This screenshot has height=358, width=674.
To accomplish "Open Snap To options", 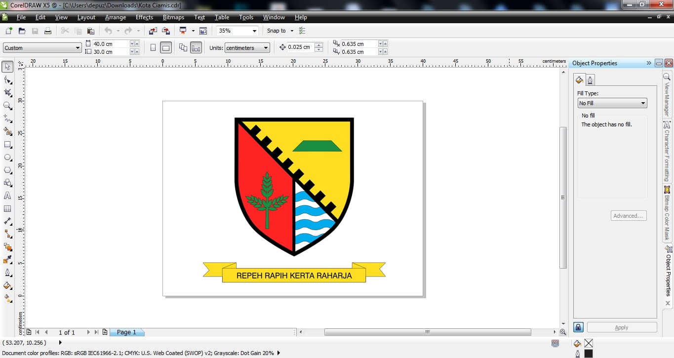I will pos(280,30).
